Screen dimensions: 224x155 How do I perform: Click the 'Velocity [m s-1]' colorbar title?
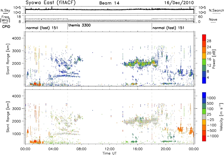click(x=221, y=117)
